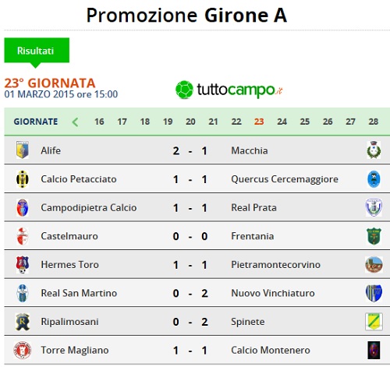The height and width of the screenshot is (367, 390).
Task: Click the Hermes Toro 1 - 1 score
Action: [x=190, y=265]
